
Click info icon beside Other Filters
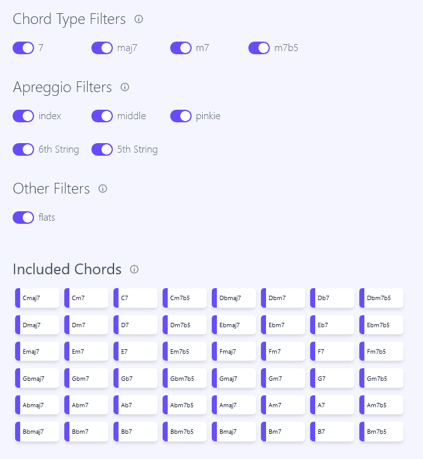pyautogui.click(x=103, y=189)
